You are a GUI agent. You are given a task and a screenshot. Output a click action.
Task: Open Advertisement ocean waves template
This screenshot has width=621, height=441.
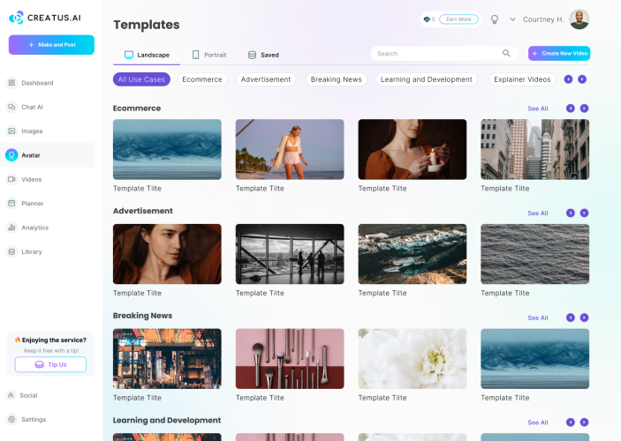pos(535,254)
